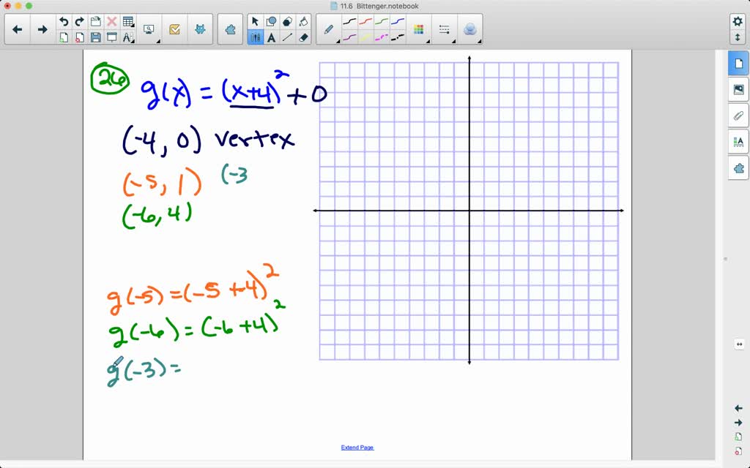Screen dimensions: 750x468
Task: Open the Attachments sidebar tab
Action: (738, 116)
